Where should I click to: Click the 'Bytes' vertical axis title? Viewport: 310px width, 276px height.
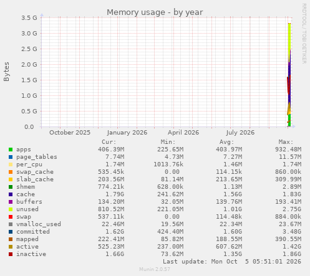pyautogui.click(x=6, y=72)
